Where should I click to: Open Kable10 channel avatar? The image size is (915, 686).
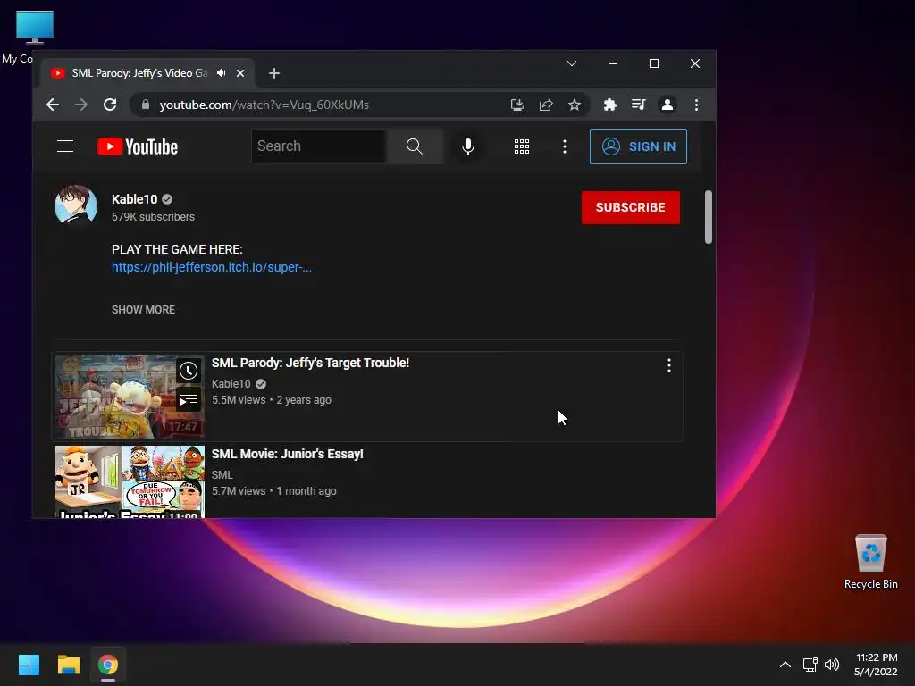coord(76,205)
